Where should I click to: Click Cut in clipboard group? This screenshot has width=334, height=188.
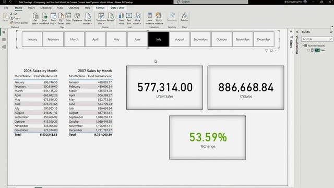click(x=14, y=14)
